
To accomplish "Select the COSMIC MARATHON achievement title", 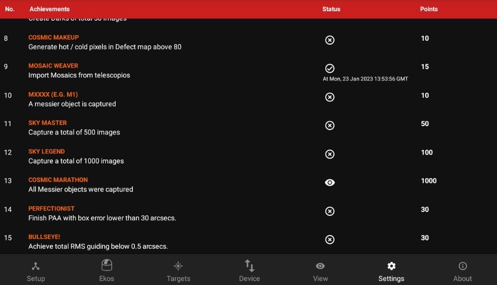I will click(58, 180).
